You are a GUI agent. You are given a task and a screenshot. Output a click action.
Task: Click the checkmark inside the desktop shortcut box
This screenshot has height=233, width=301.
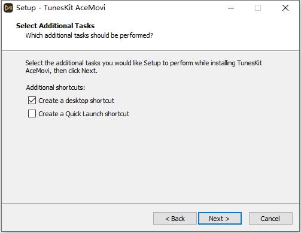(x=32, y=101)
